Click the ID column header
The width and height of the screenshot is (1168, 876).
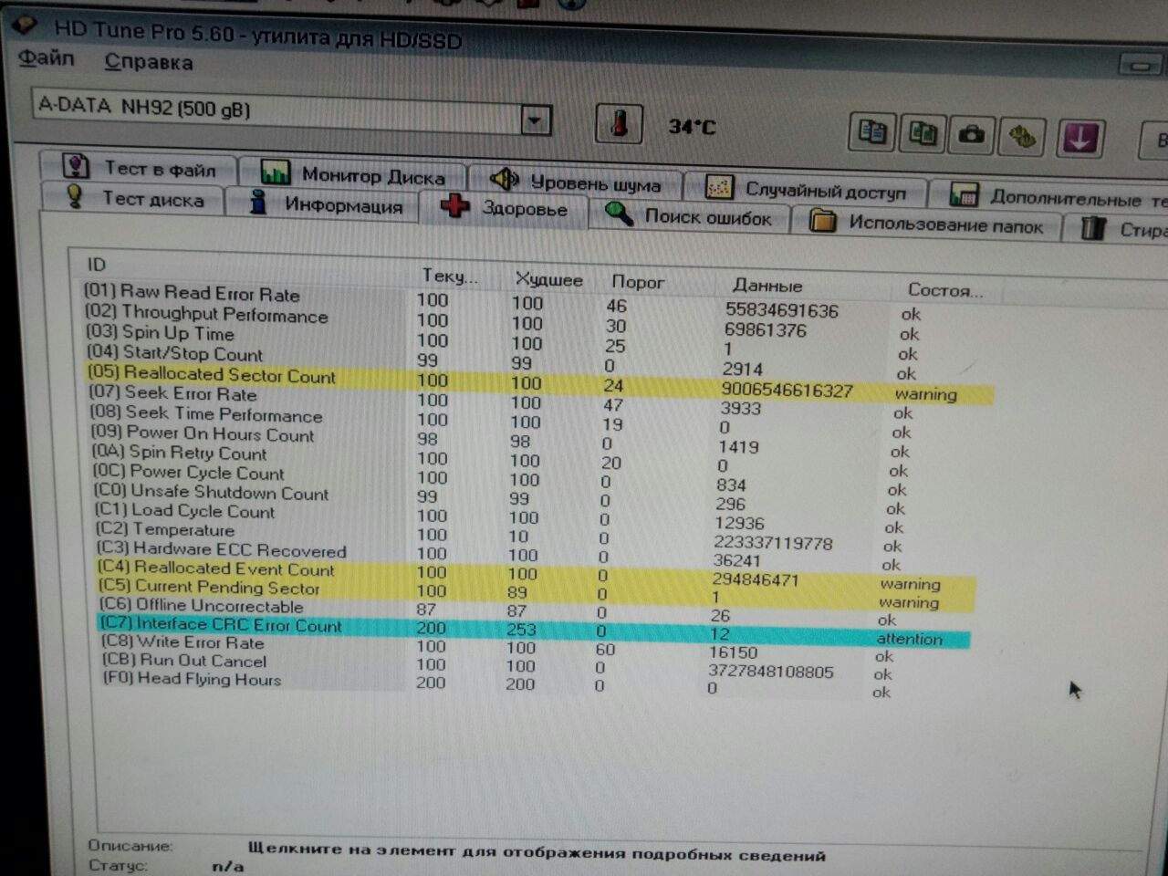coord(96,265)
